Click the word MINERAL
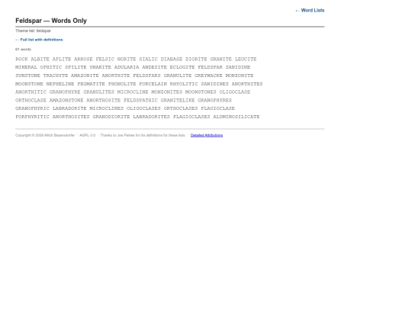This screenshot has width=412, height=309. 26,67
